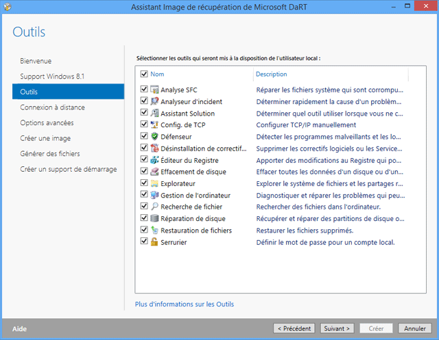The image size is (439, 340).
Task: Click the Explorateur folder icon
Action: [154, 183]
